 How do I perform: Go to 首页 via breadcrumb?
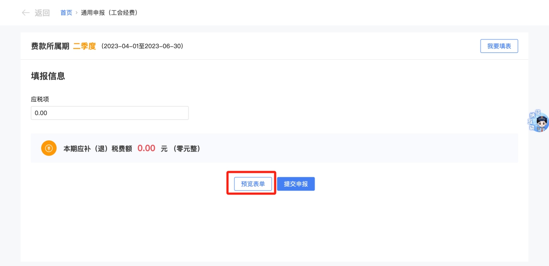(x=66, y=13)
